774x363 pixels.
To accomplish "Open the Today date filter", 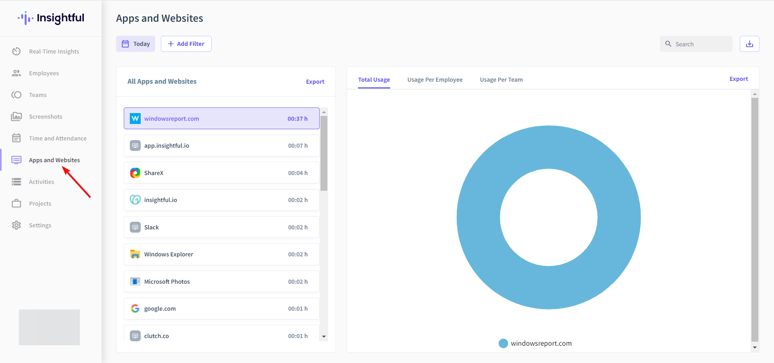I will (x=135, y=44).
